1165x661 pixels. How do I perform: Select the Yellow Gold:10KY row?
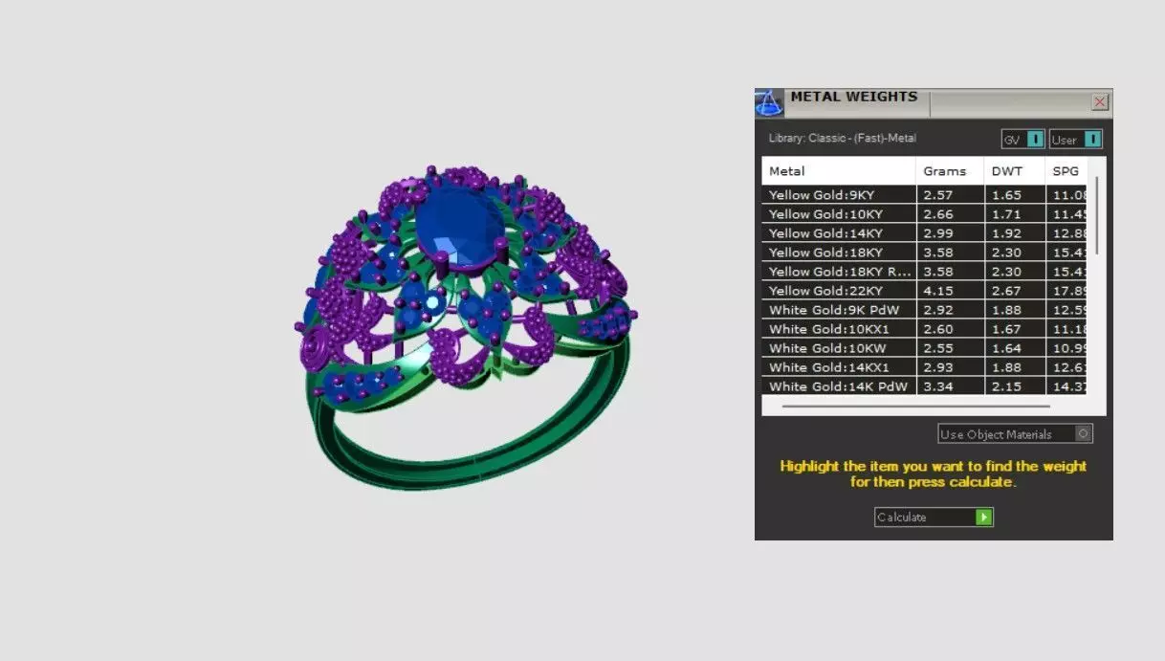click(x=925, y=214)
